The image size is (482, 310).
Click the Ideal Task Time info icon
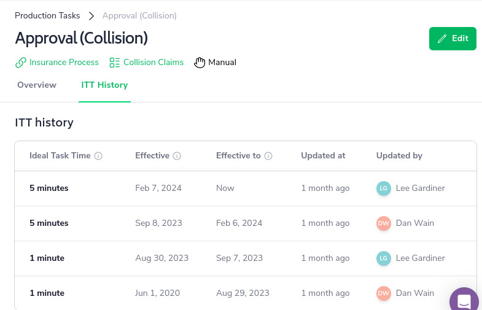click(98, 156)
